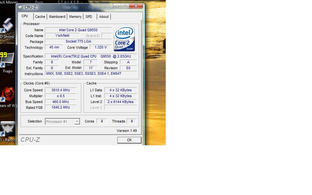Screen dimensions: 312x195
Task: Select the Memory tab
Action: coord(75,17)
